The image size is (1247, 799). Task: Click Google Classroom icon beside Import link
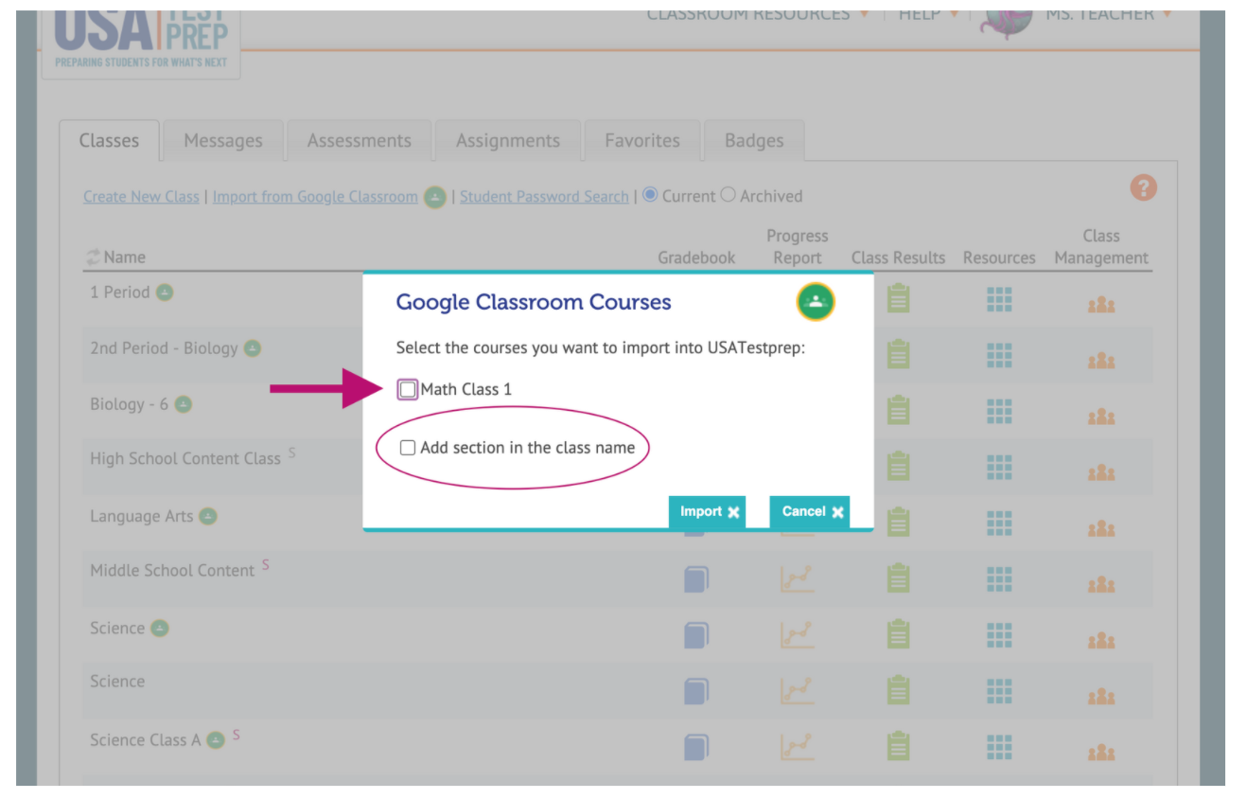click(434, 197)
